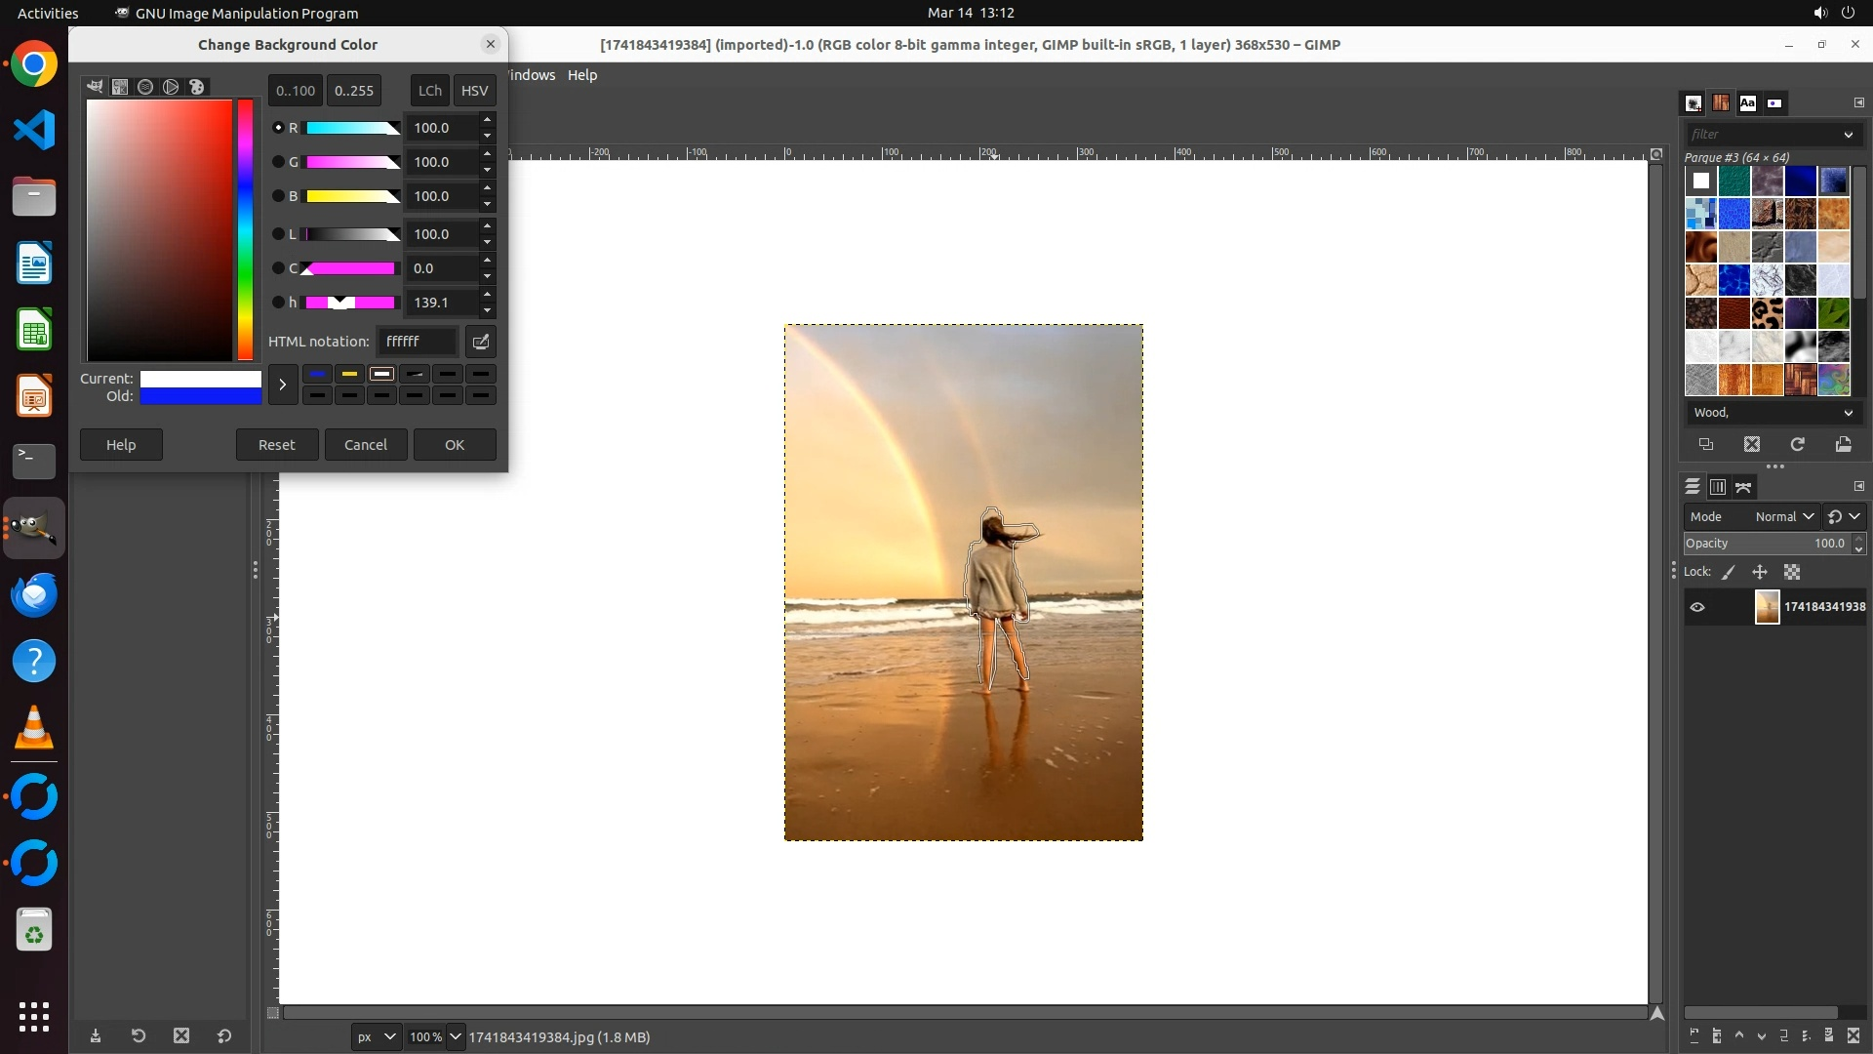The height and width of the screenshot is (1054, 1873).
Task: Click the lock pixels paintbrush icon
Action: [1729, 573]
